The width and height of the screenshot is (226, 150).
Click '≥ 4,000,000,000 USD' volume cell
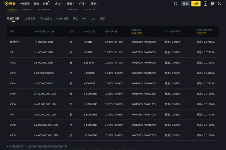coord(46,135)
